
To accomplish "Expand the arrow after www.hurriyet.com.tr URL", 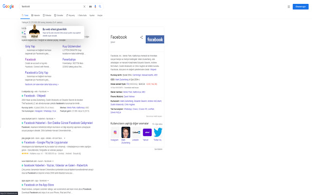I will coord(55,118).
